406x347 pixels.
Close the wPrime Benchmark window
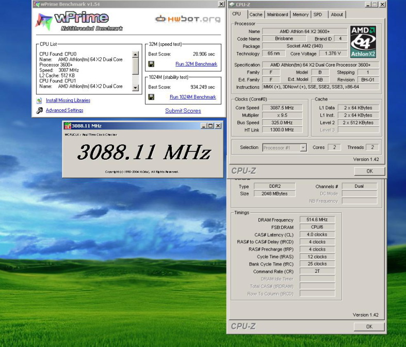(x=221, y=4)
